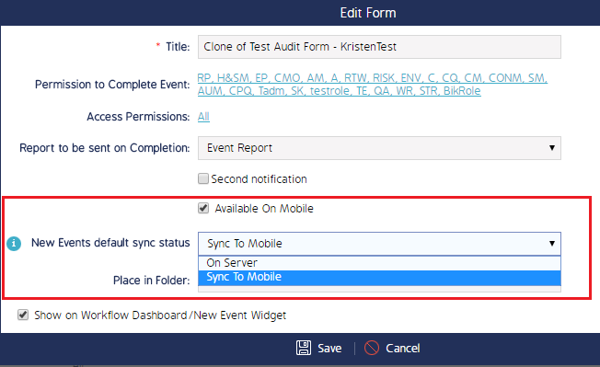Untick Available On Mobile checkbox
Viewport: 600px width, 367px height.
pyautogui.click(x=203, y=209)
